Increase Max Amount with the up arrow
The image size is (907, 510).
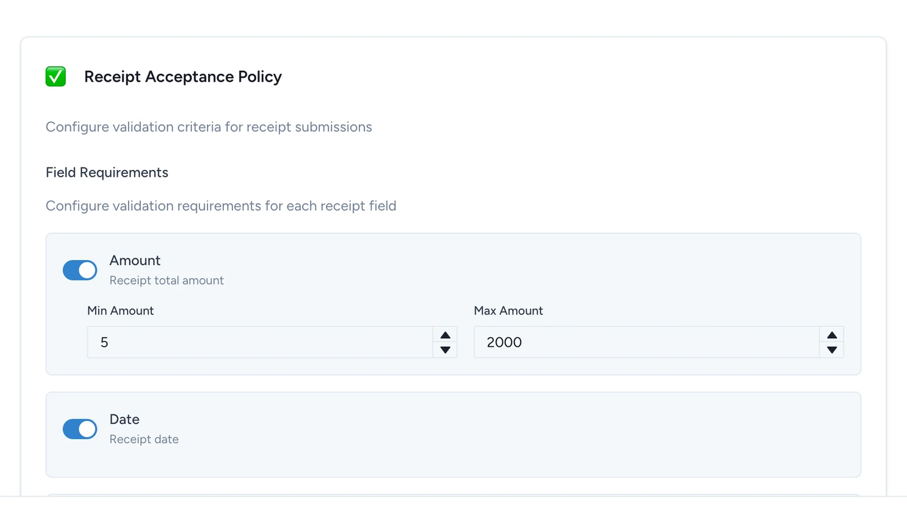click(x=832, y=335)
